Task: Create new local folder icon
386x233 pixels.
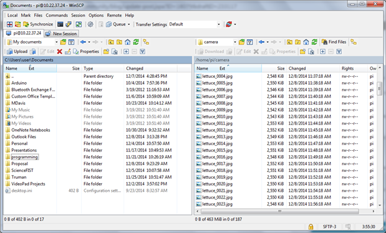Action: click(106, 52)
